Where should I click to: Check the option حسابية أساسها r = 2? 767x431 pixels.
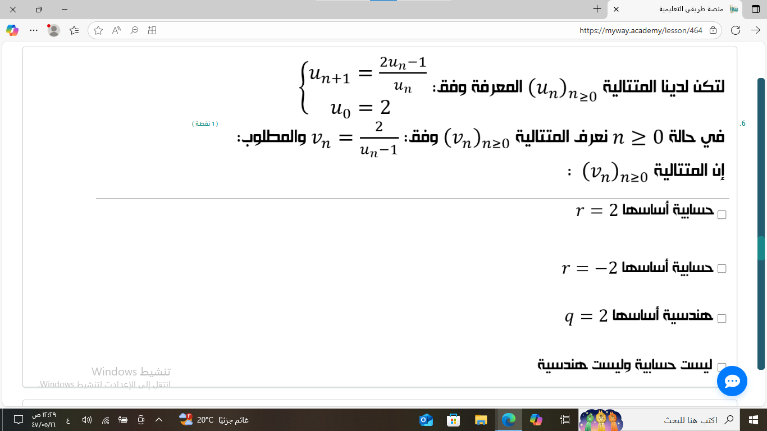[x=722, y=215]
